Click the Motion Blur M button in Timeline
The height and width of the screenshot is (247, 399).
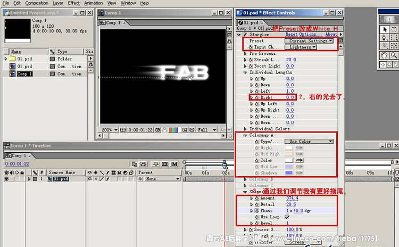[x=174, y=164]
